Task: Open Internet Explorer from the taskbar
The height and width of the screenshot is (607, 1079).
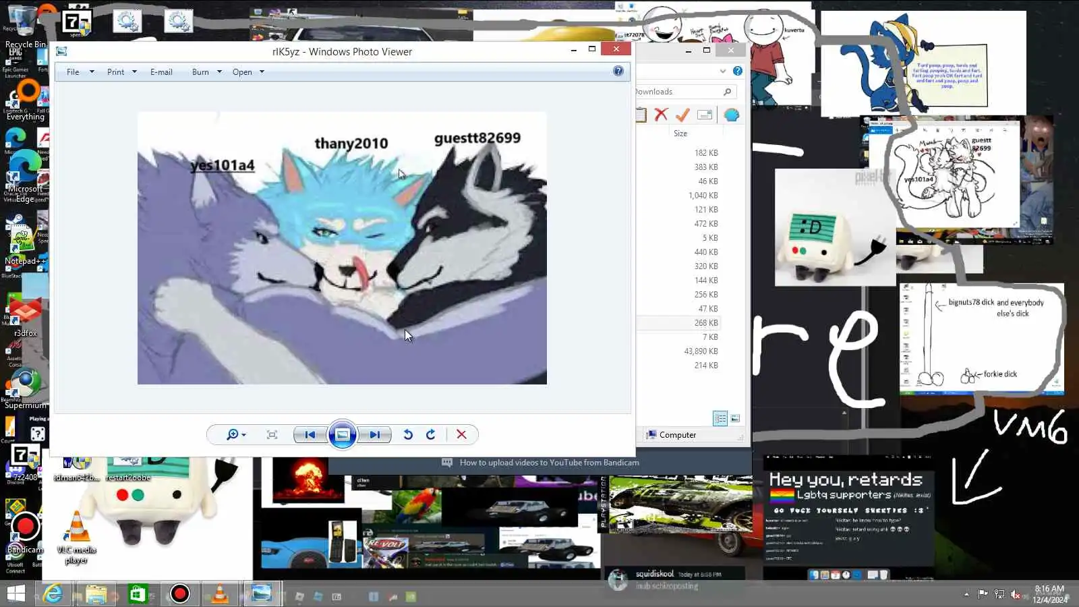Action: pos(53,594)
